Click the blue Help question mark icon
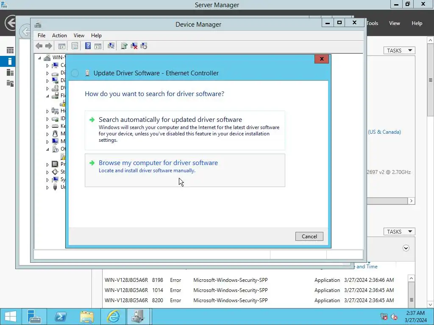This screenshot has width=434, height=325. tap(88, 46)
